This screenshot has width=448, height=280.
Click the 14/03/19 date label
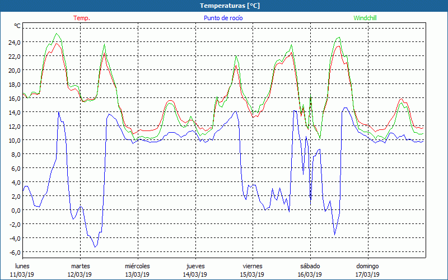[x=195, y=274]
